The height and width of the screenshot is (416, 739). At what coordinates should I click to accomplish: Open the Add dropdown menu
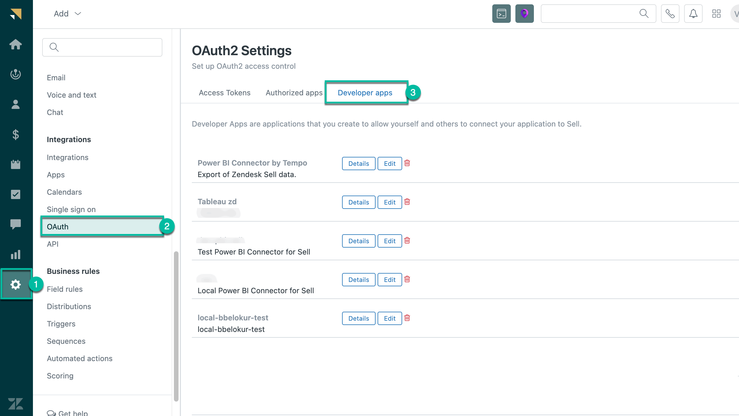[x=66, y=14]
